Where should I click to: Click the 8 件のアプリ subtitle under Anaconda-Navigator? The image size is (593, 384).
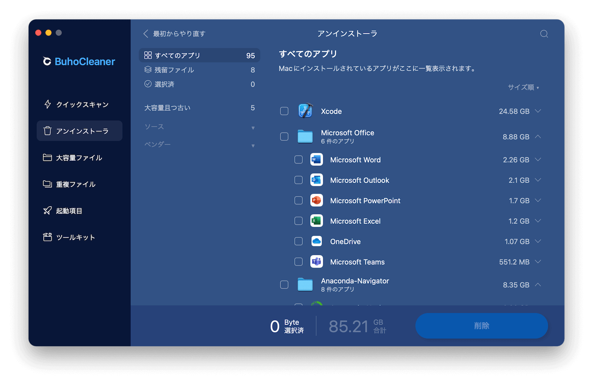point(338,289)
